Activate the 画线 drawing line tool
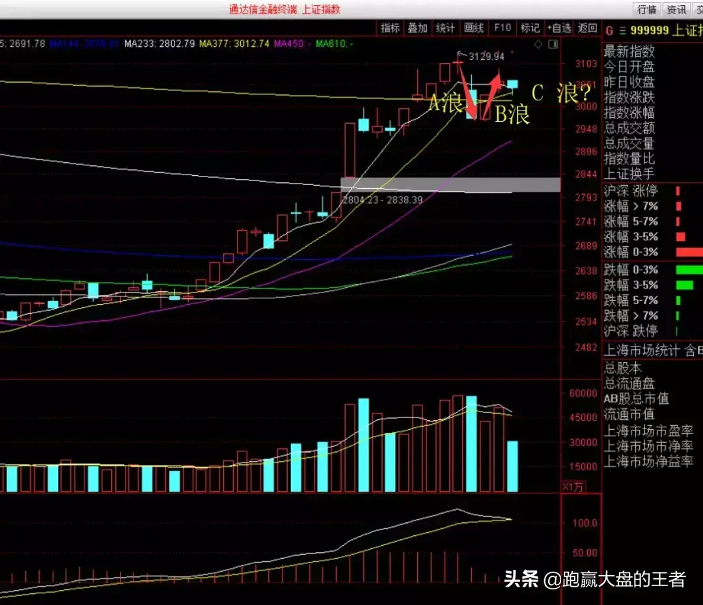 473,28
